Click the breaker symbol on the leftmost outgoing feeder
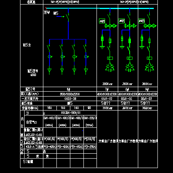 [49, 48]
